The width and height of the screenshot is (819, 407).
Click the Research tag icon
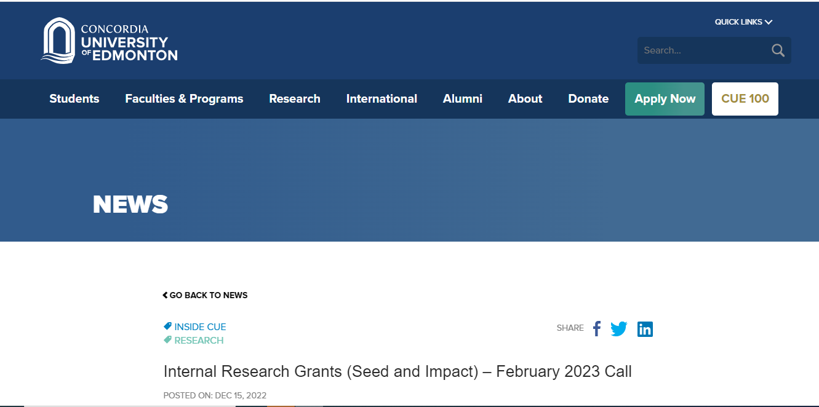167,340
